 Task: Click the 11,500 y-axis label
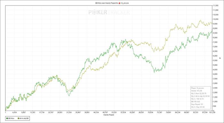[x=216, y=5]
